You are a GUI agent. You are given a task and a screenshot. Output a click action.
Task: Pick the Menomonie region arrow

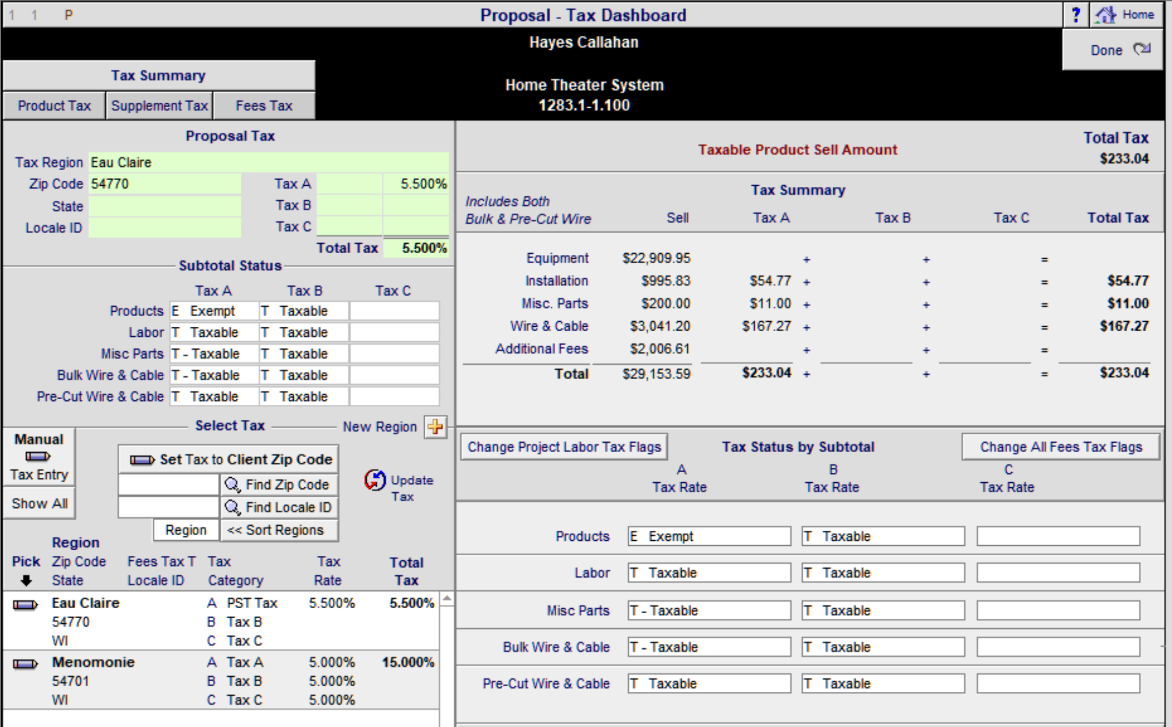point(25,664)
